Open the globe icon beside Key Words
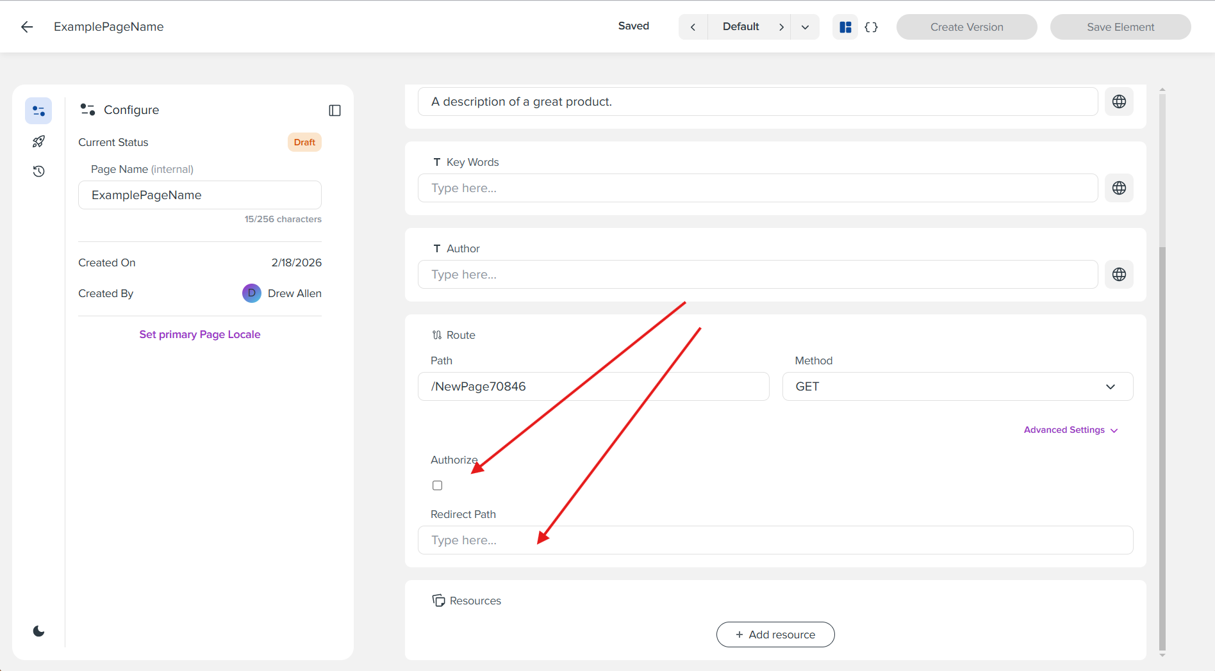Screen dimensions: 1215x671 1119,188
